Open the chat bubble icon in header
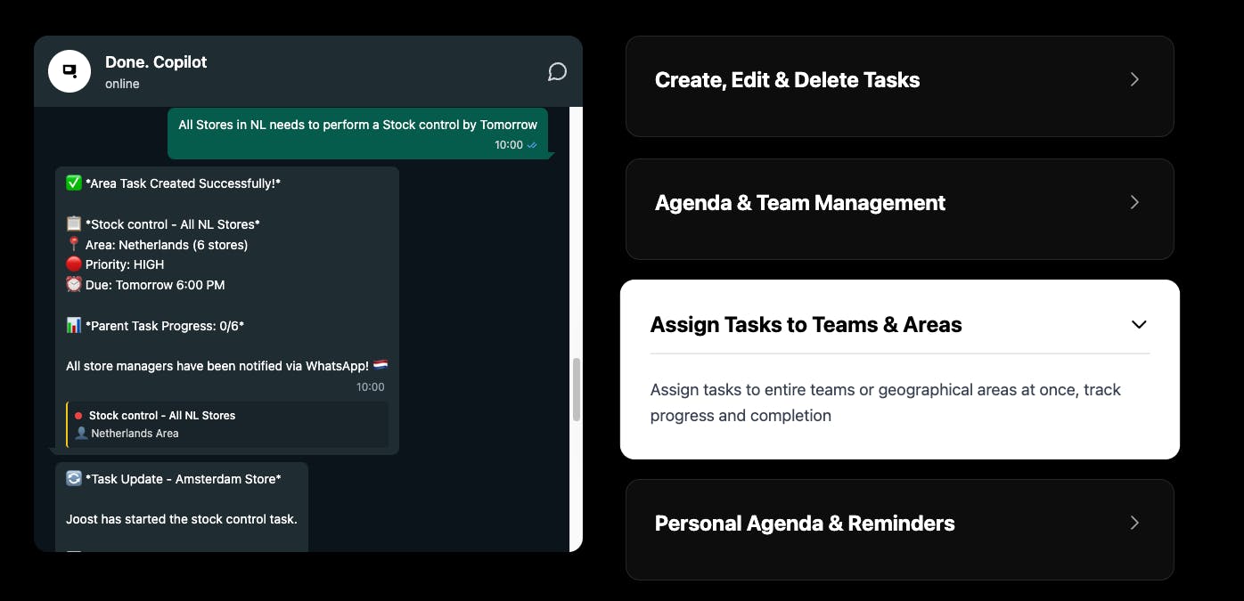 click(x=557, y=72)
